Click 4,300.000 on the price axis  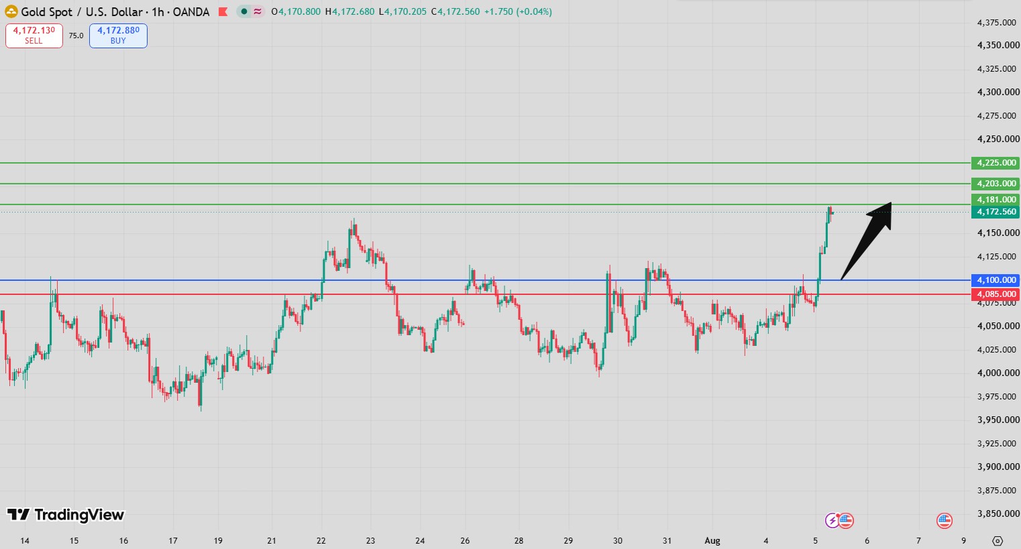998,93
